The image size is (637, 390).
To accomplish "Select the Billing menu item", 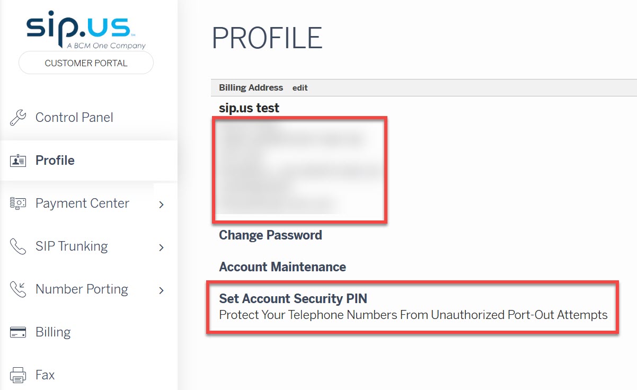I will 53,332.
